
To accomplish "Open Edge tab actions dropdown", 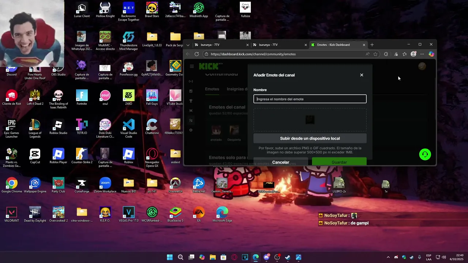I will pyautogui.click(x=188, y=45).
